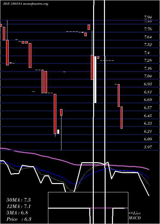Select the 6.45 price axis label
160x224 pixels.
[148, 116]
